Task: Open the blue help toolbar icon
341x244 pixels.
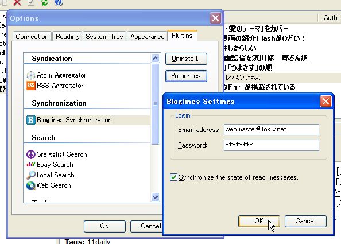Action: (x=59, y=3)
